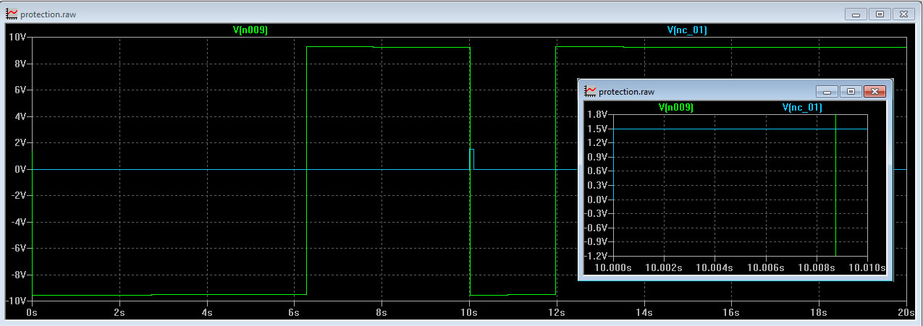The width and height of the screenshot is (923, 326).
Task: Click the 0V label on main vertical axis
Action: [x=20, y=169]
